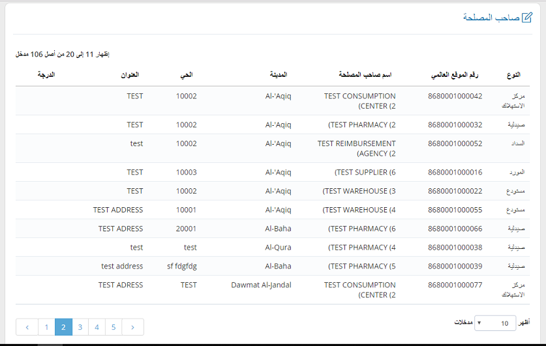546x346 pixels.
Task: Click the right-pointing pagination arrow
Action: (132, 327)
